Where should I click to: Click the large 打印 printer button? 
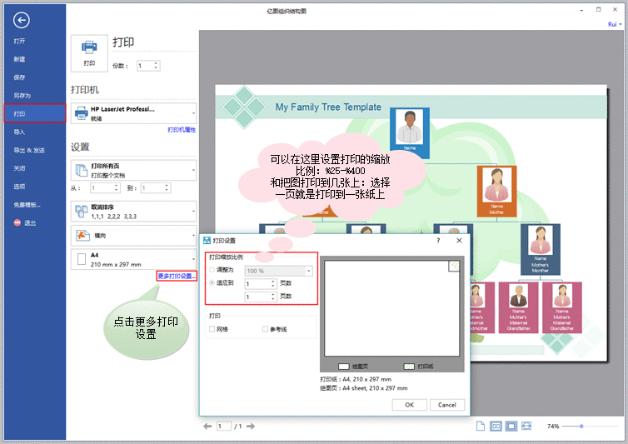coord(88,52)
